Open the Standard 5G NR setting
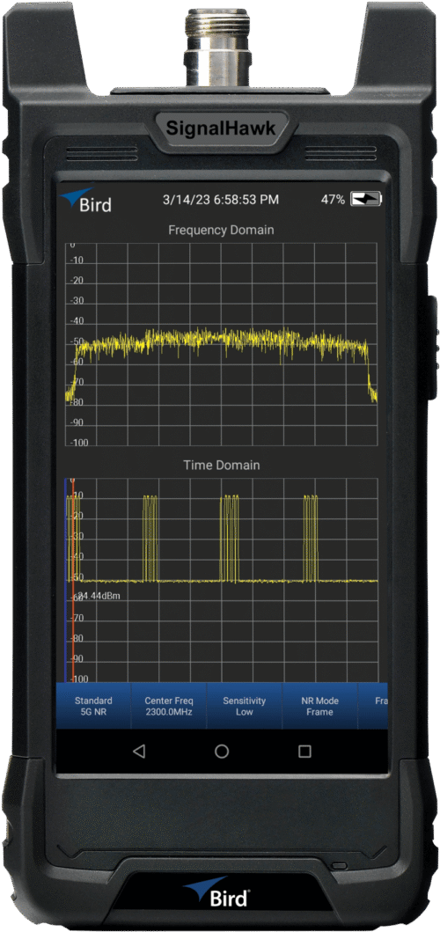 (x=93, y=706)
